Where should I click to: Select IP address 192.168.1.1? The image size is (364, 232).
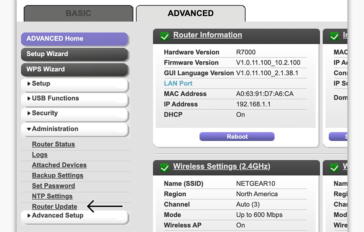point(253,104)
